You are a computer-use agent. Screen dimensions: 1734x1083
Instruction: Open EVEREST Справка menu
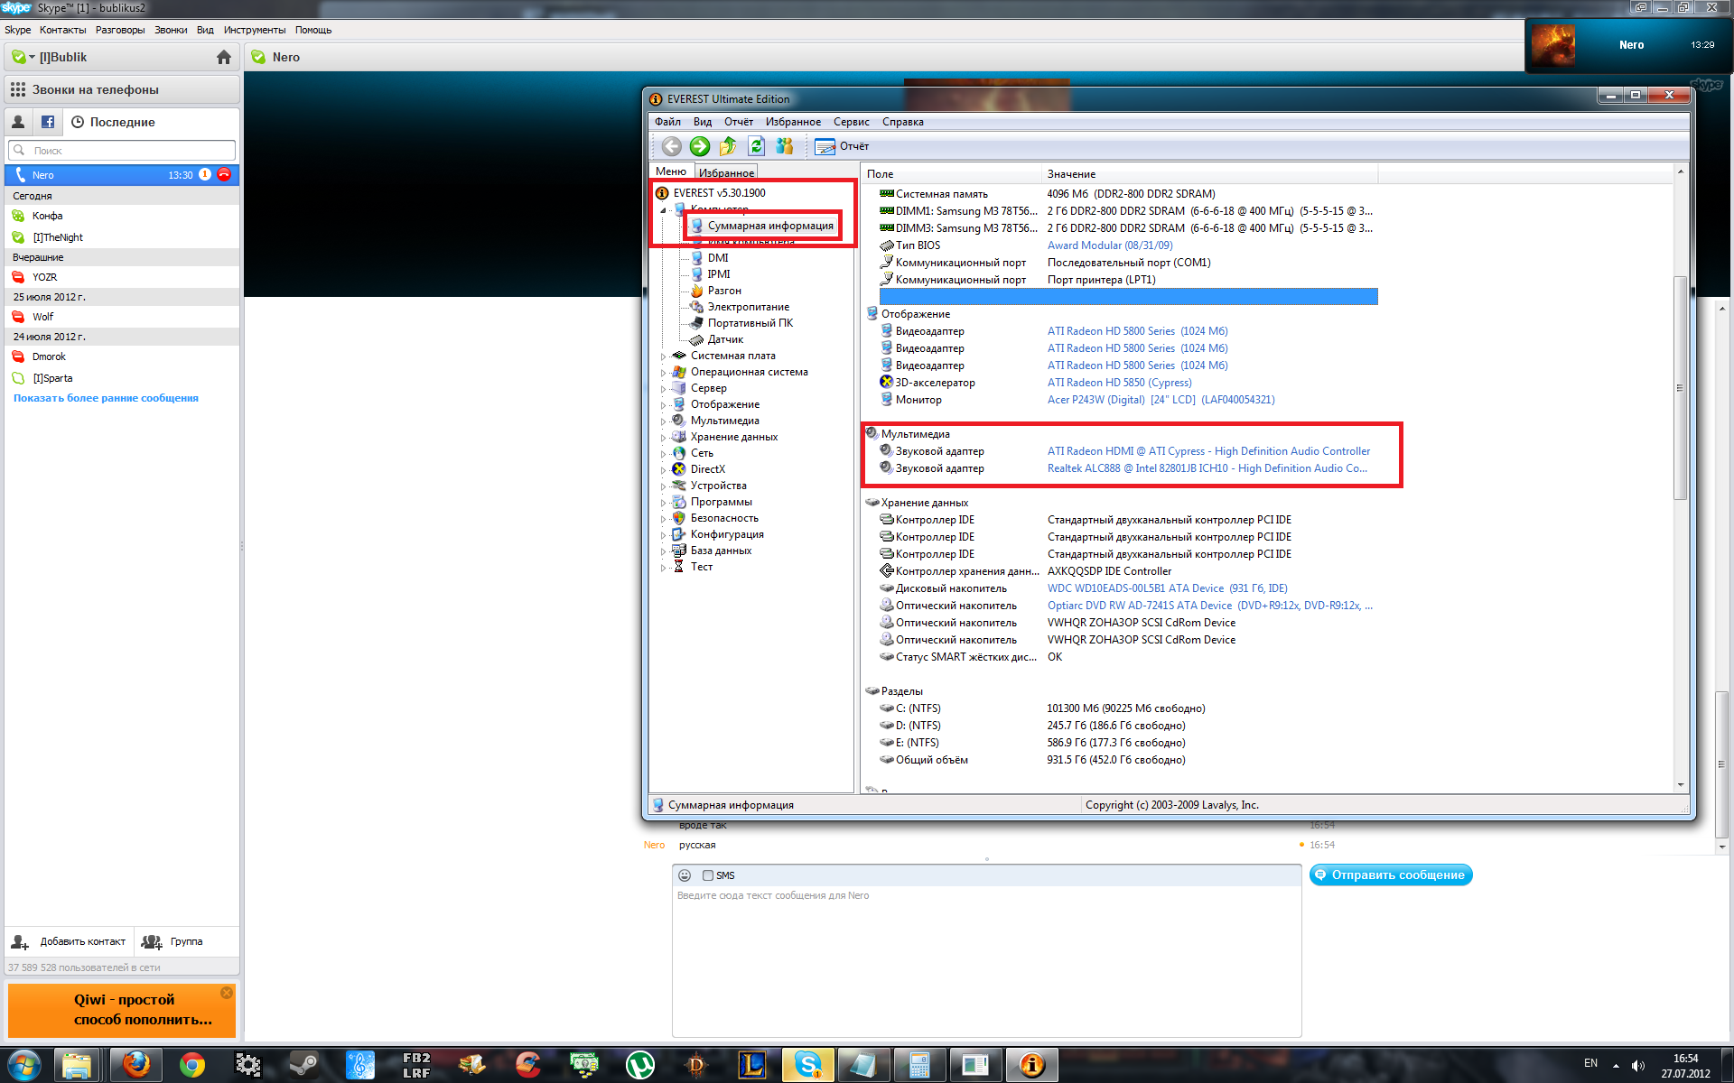point(902,122)
